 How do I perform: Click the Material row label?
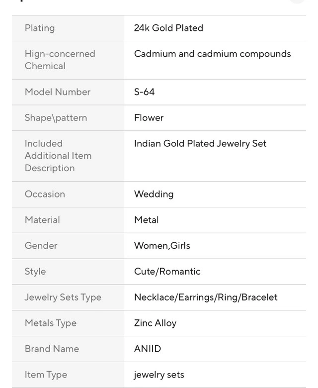[x=42, y=220]
